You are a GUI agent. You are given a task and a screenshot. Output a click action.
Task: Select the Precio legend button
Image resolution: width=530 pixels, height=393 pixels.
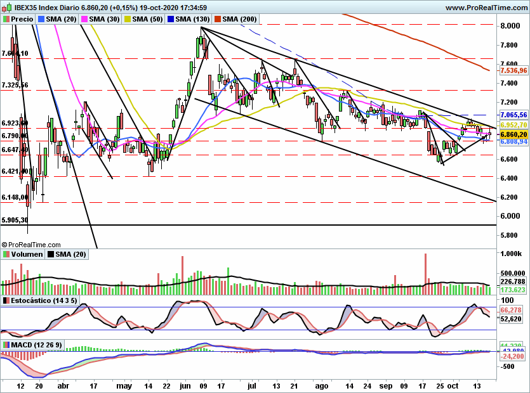pos(18,19)
